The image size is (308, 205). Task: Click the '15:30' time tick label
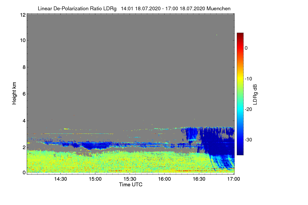[x=130, y=179]
